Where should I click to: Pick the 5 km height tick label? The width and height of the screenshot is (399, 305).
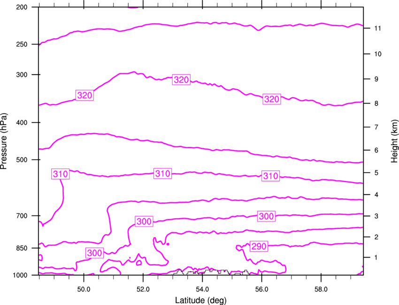pos(376,173)
